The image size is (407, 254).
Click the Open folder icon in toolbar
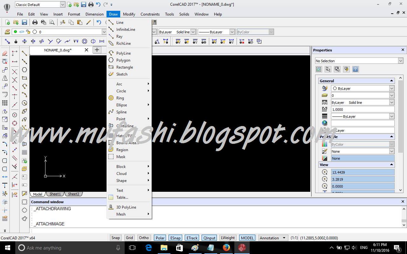16,22
